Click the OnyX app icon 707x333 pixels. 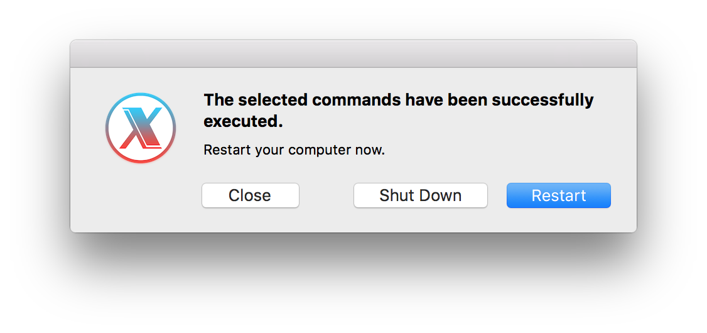(141, 128)
